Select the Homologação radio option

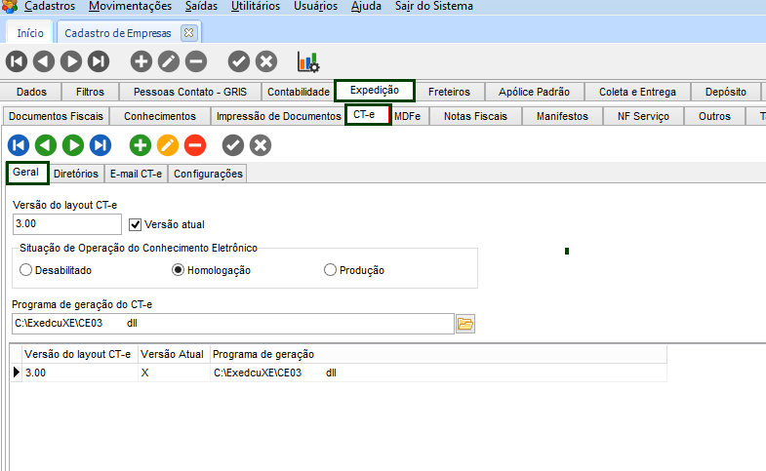click(x=178, y=270)
